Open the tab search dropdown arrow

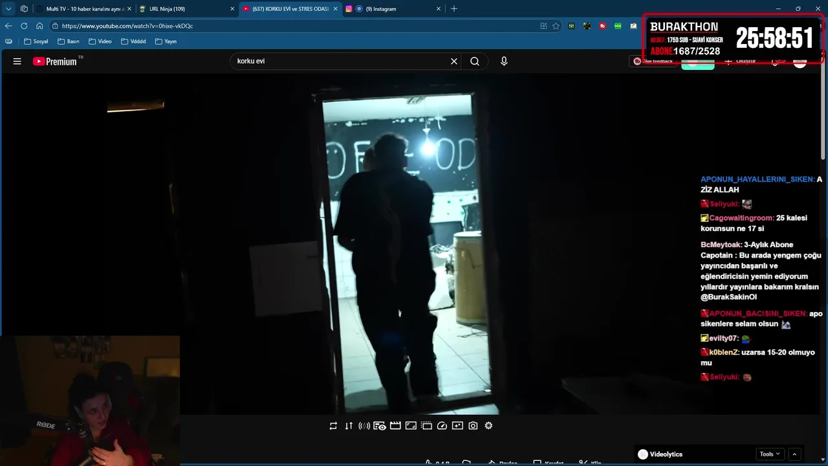point(8,9)
